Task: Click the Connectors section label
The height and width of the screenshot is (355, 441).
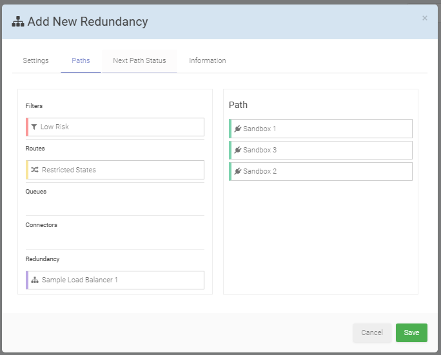Action: (41, 225)
